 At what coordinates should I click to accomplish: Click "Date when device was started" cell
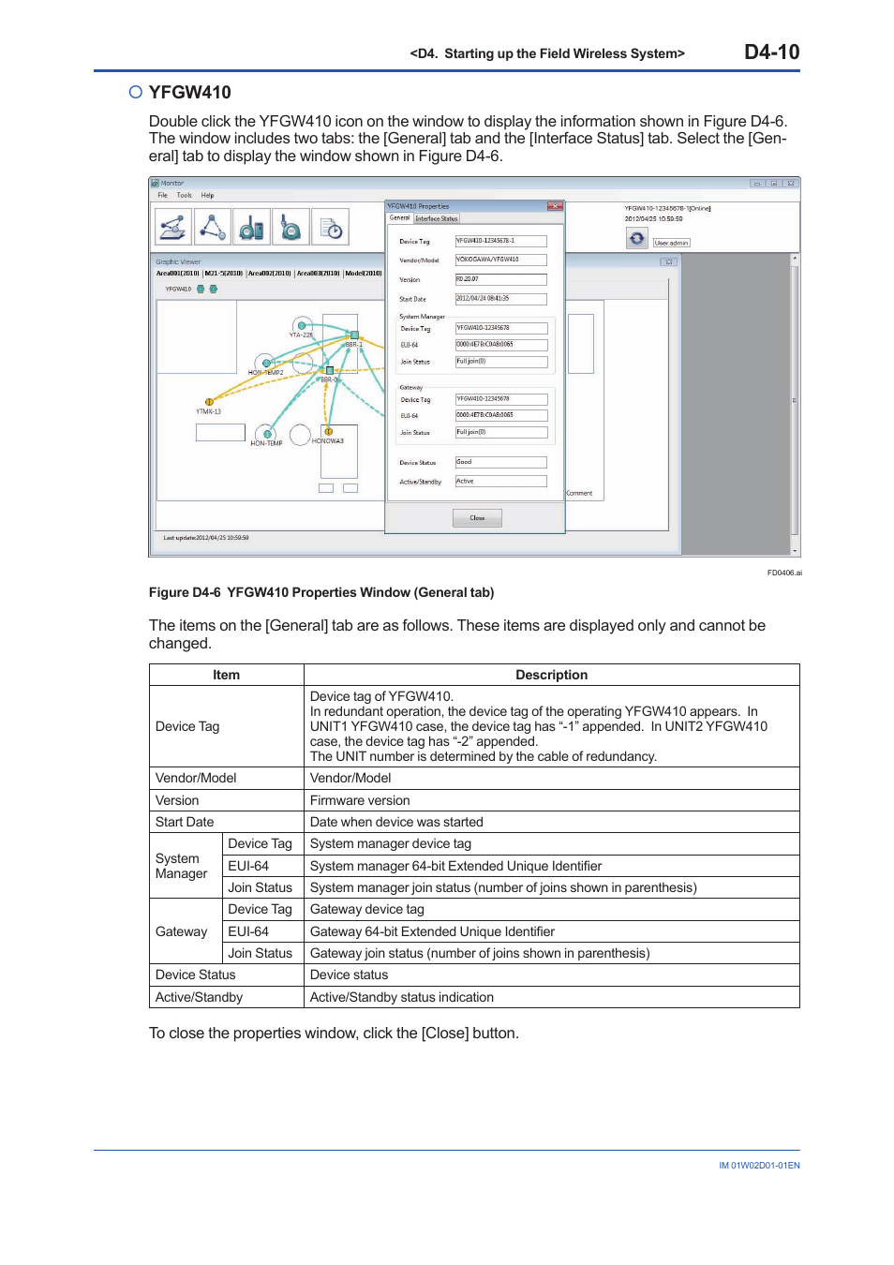pos(552,822)
